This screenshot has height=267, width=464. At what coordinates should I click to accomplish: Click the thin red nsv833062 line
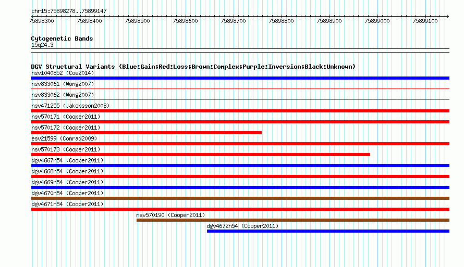(240, 99)
